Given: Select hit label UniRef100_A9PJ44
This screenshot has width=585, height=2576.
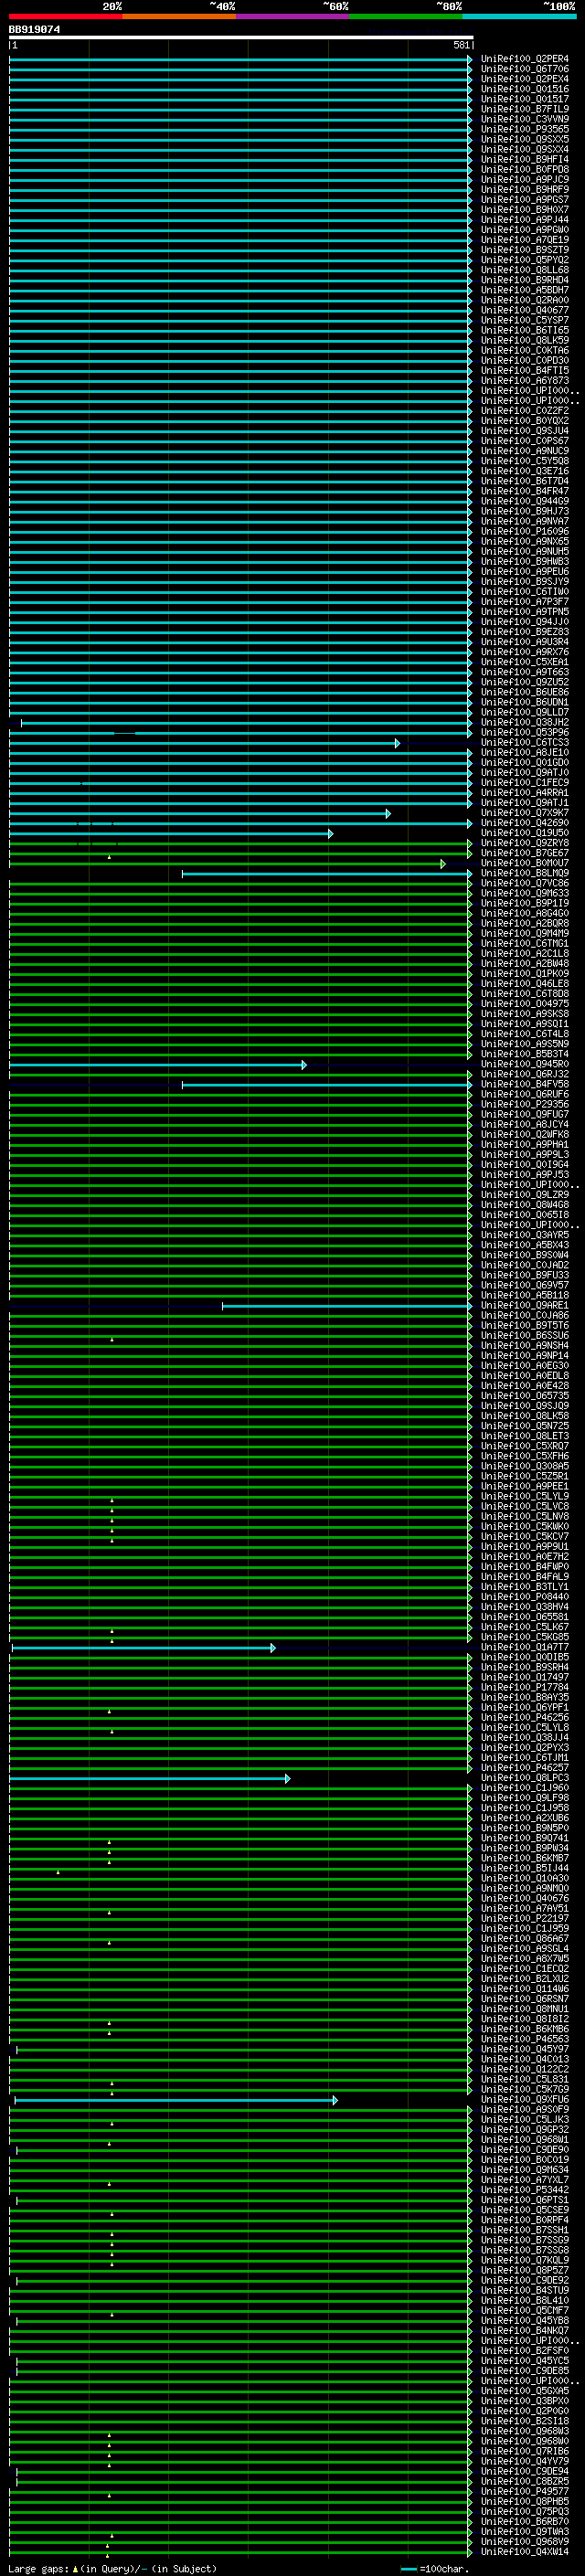Looking at the screenshot, I should point(524,220).
